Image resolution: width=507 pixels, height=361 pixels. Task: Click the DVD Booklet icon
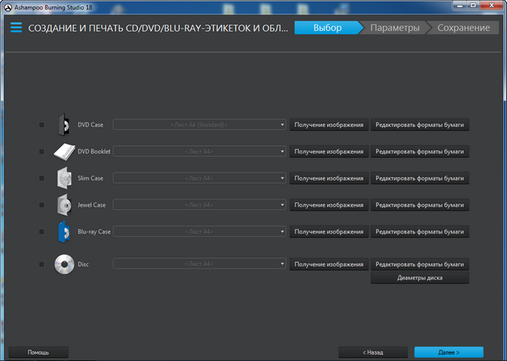point(64,151)
